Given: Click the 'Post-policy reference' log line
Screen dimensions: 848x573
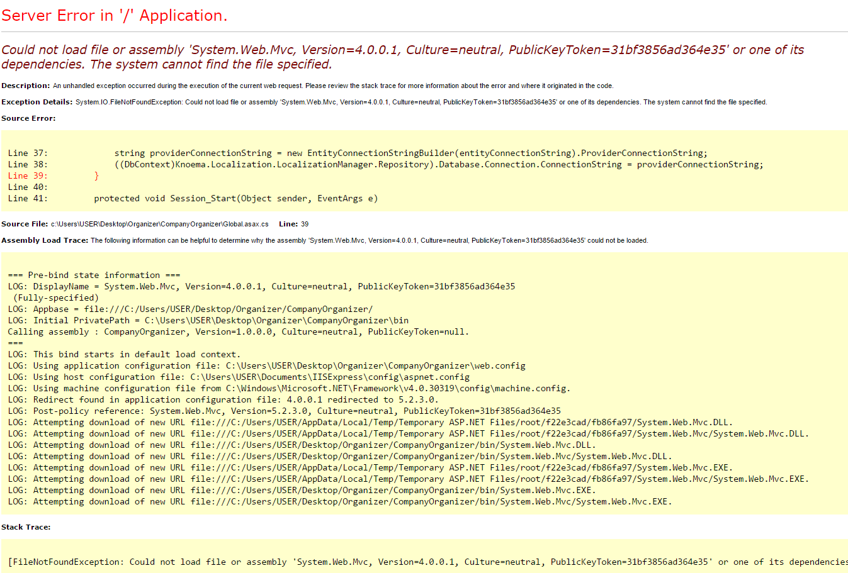Looking at the screenshot, I should [x=284, y=411].
